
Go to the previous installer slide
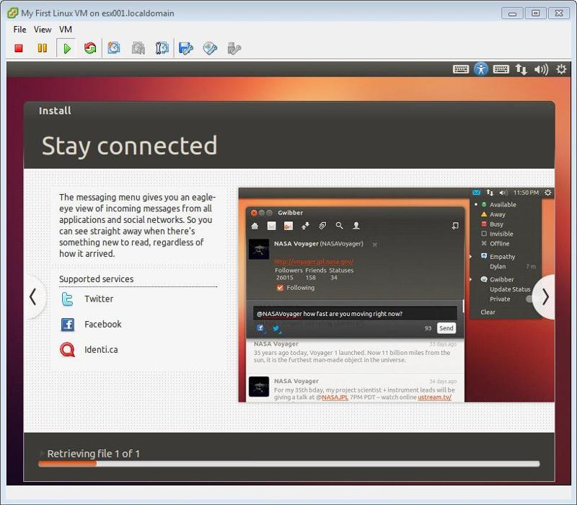pos(34,297)
